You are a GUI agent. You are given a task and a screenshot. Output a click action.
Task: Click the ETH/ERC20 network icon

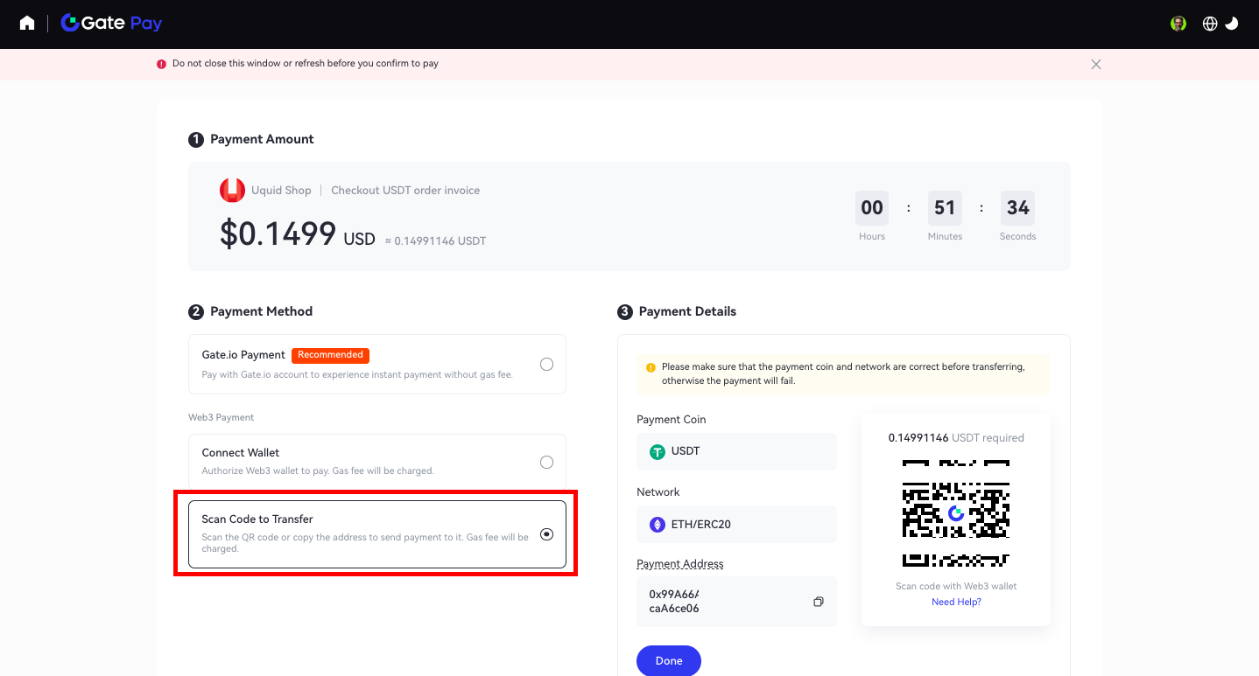[x=658, y=525]
